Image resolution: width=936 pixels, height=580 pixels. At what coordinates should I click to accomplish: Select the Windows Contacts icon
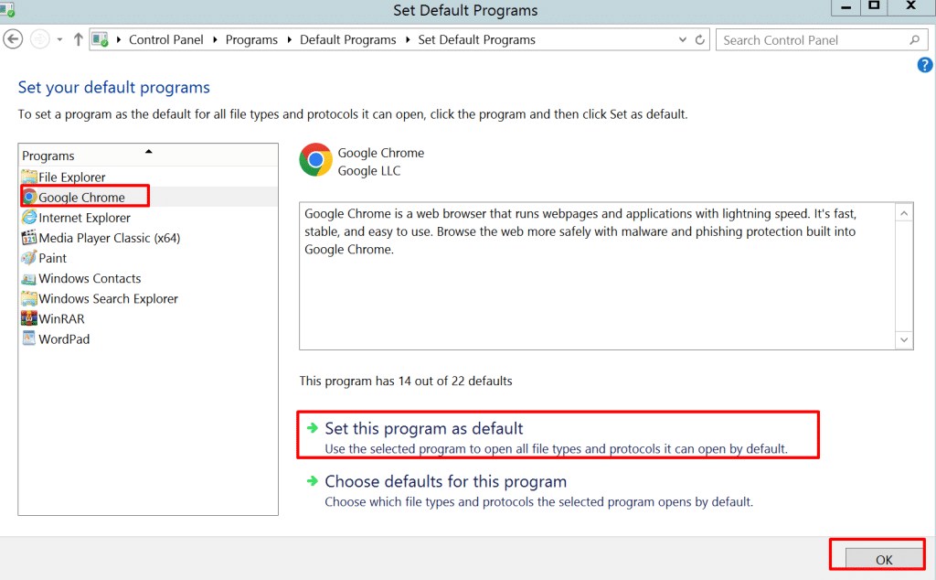click(28, 278)
